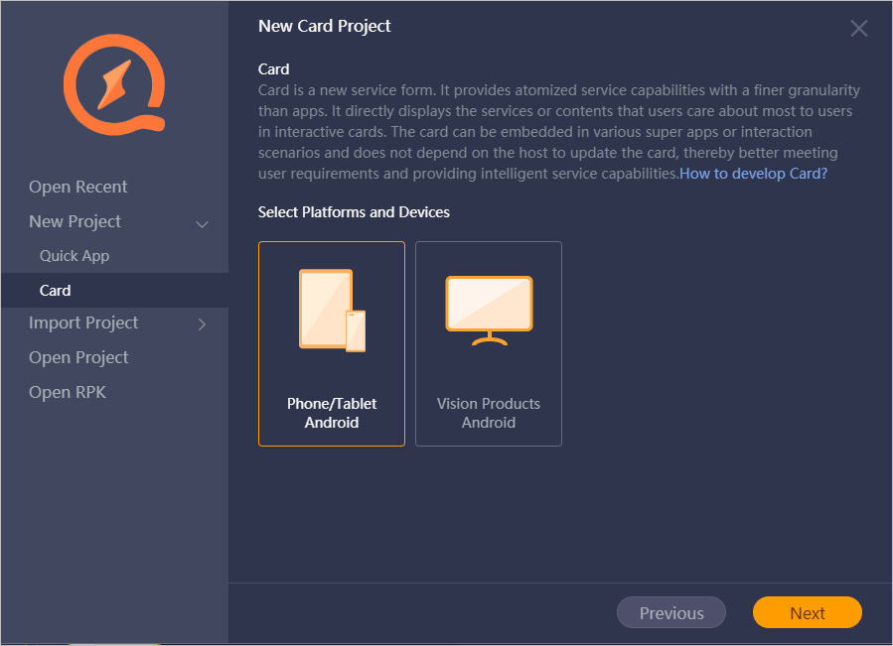893x646 pixels.
Task: Click the New Card Project title
Action: point(324,26)
